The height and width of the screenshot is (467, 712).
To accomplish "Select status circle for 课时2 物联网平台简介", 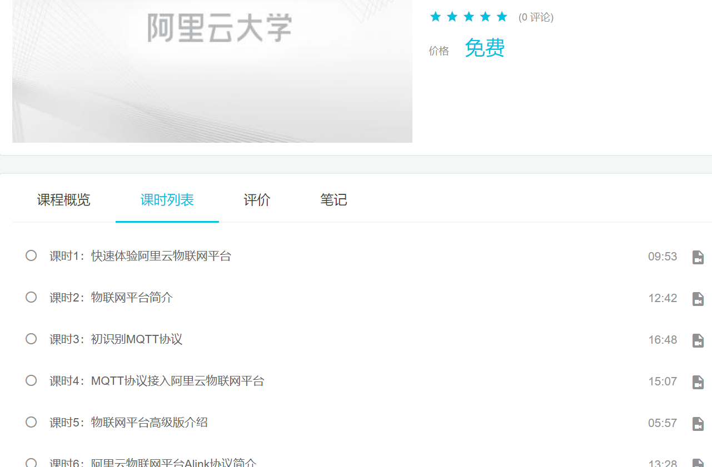I will [x=31, y=297].
